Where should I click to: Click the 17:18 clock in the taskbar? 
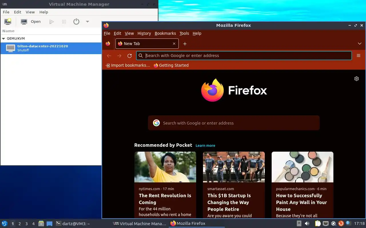click(x=359, y=223)
